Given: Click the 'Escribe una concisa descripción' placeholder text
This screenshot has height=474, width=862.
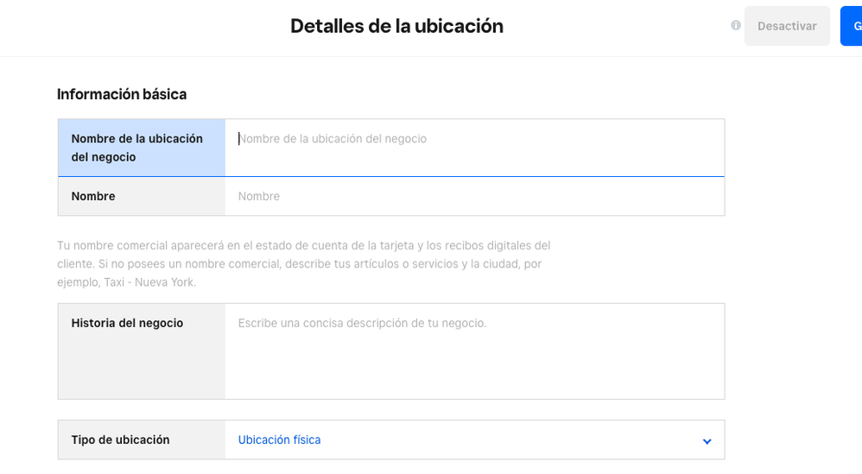Looking at the screenshot, I should pyautogui.click(x=362, y=323).
